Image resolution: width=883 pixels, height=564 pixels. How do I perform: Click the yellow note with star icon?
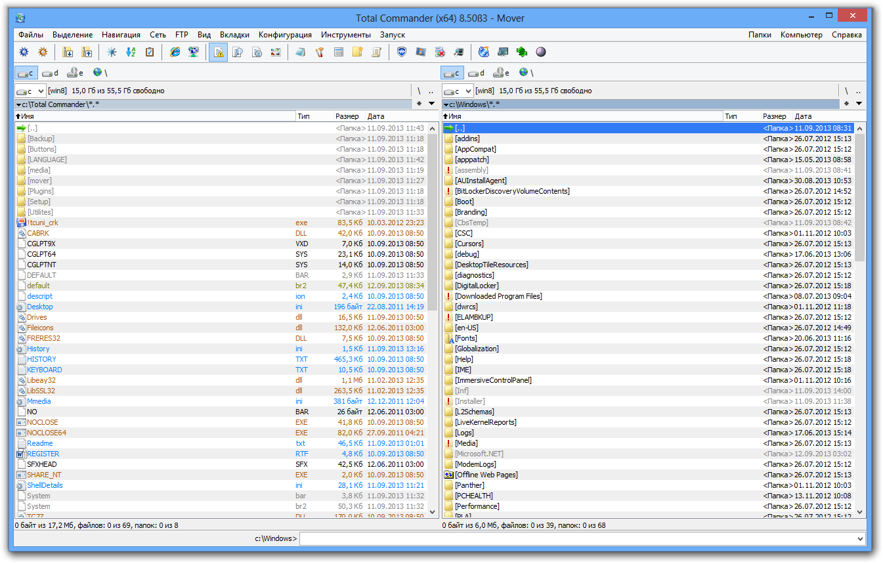(x=358, y=53)
